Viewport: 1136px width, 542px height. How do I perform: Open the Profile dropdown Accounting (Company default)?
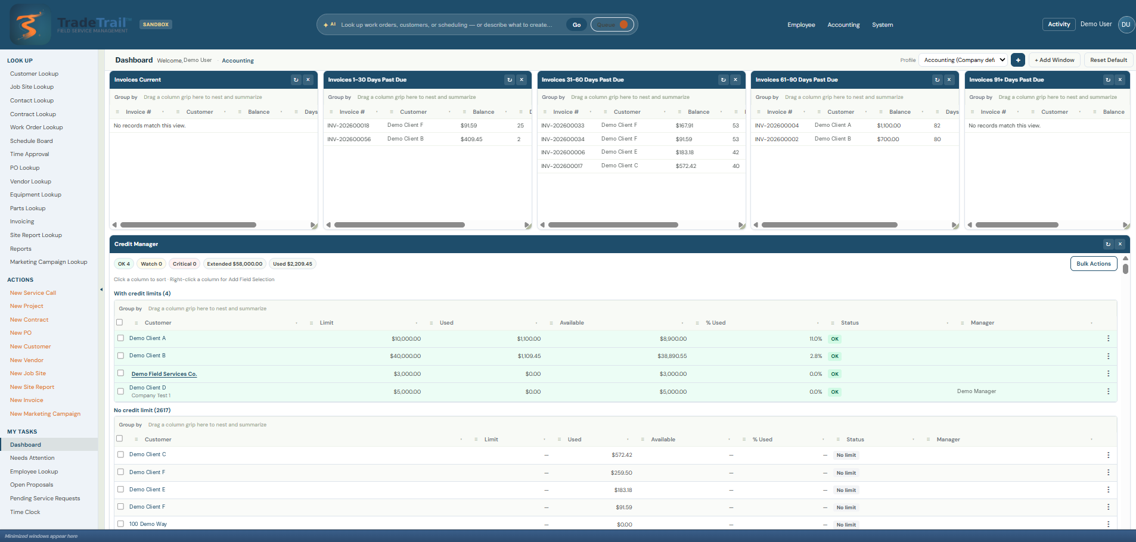(x=964, y=60)
